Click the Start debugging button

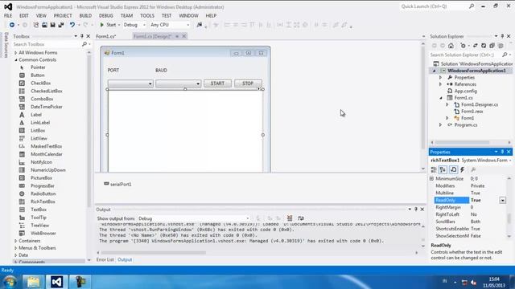(x=109, y=25)
